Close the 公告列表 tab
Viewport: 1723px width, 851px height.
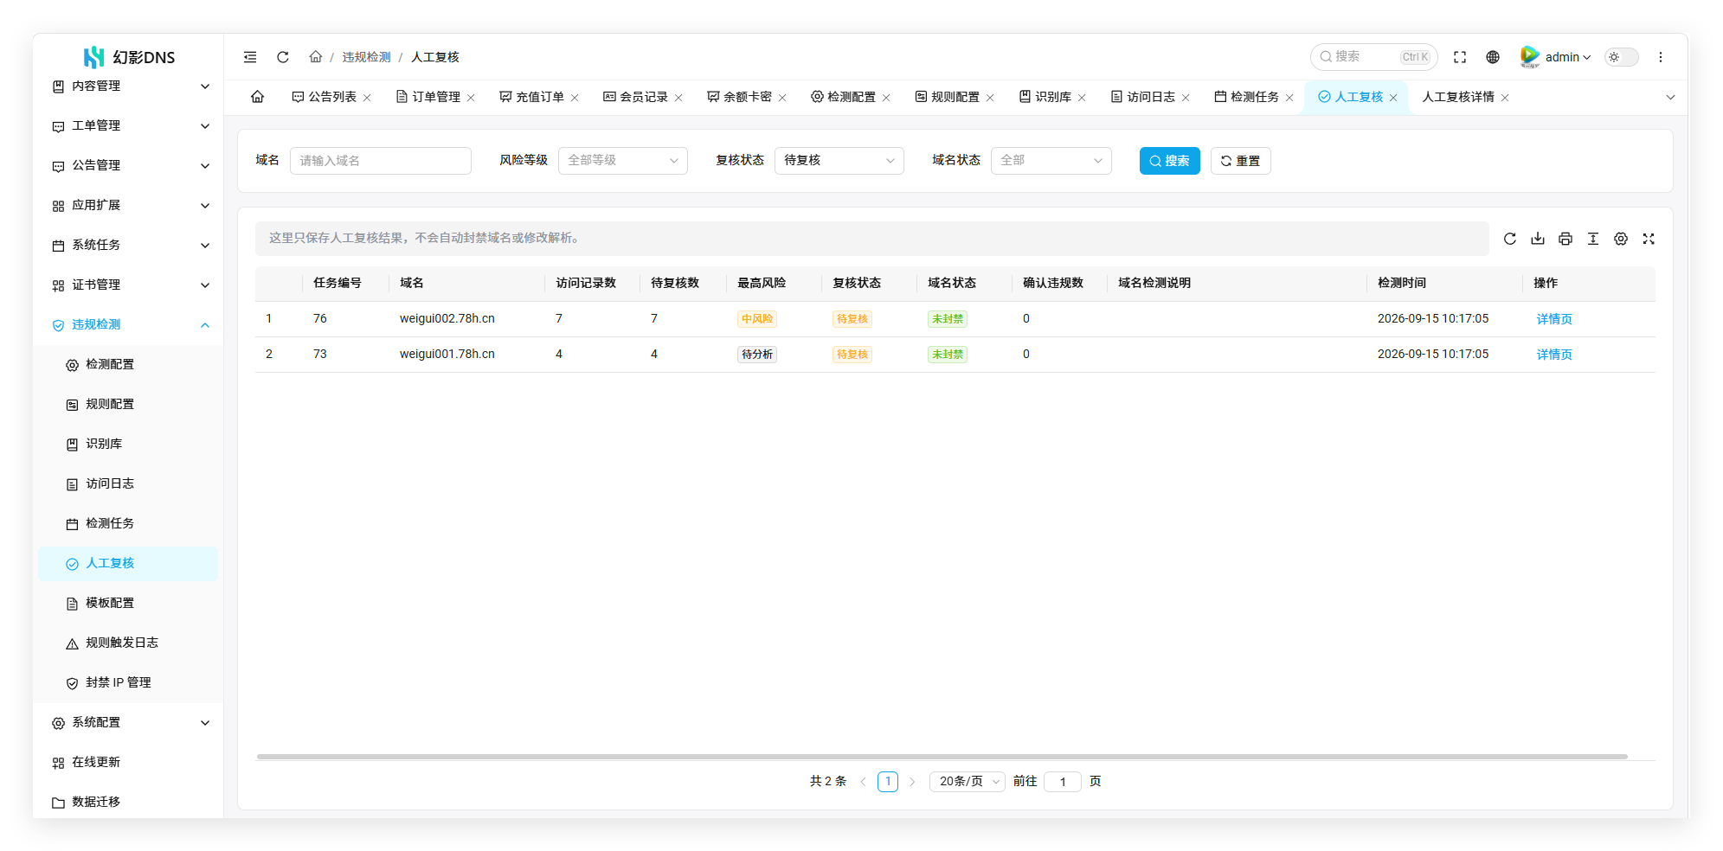(x=367, y=98)
